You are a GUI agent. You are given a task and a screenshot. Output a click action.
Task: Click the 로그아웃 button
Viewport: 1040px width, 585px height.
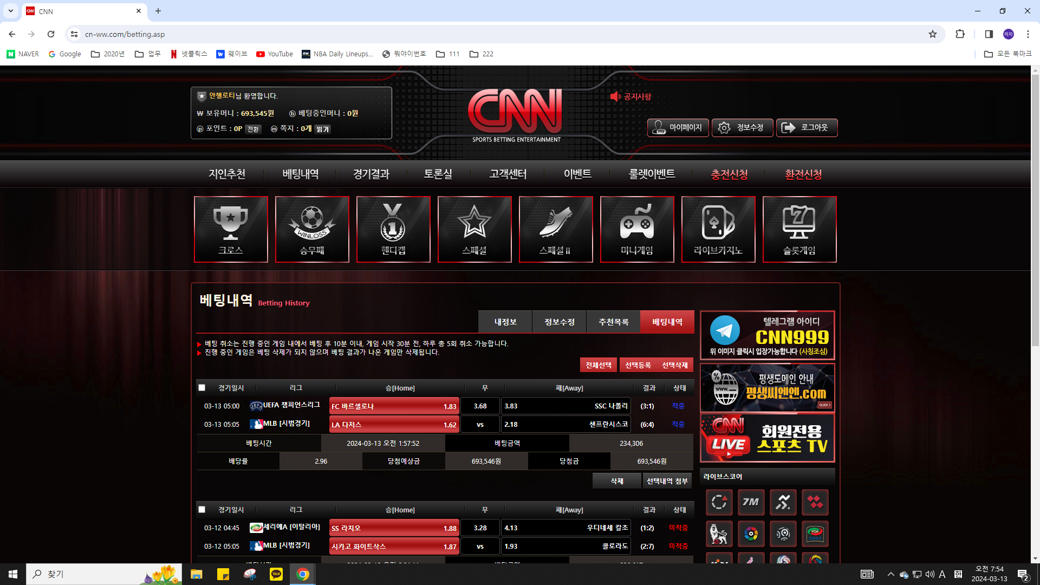point(807,128)
